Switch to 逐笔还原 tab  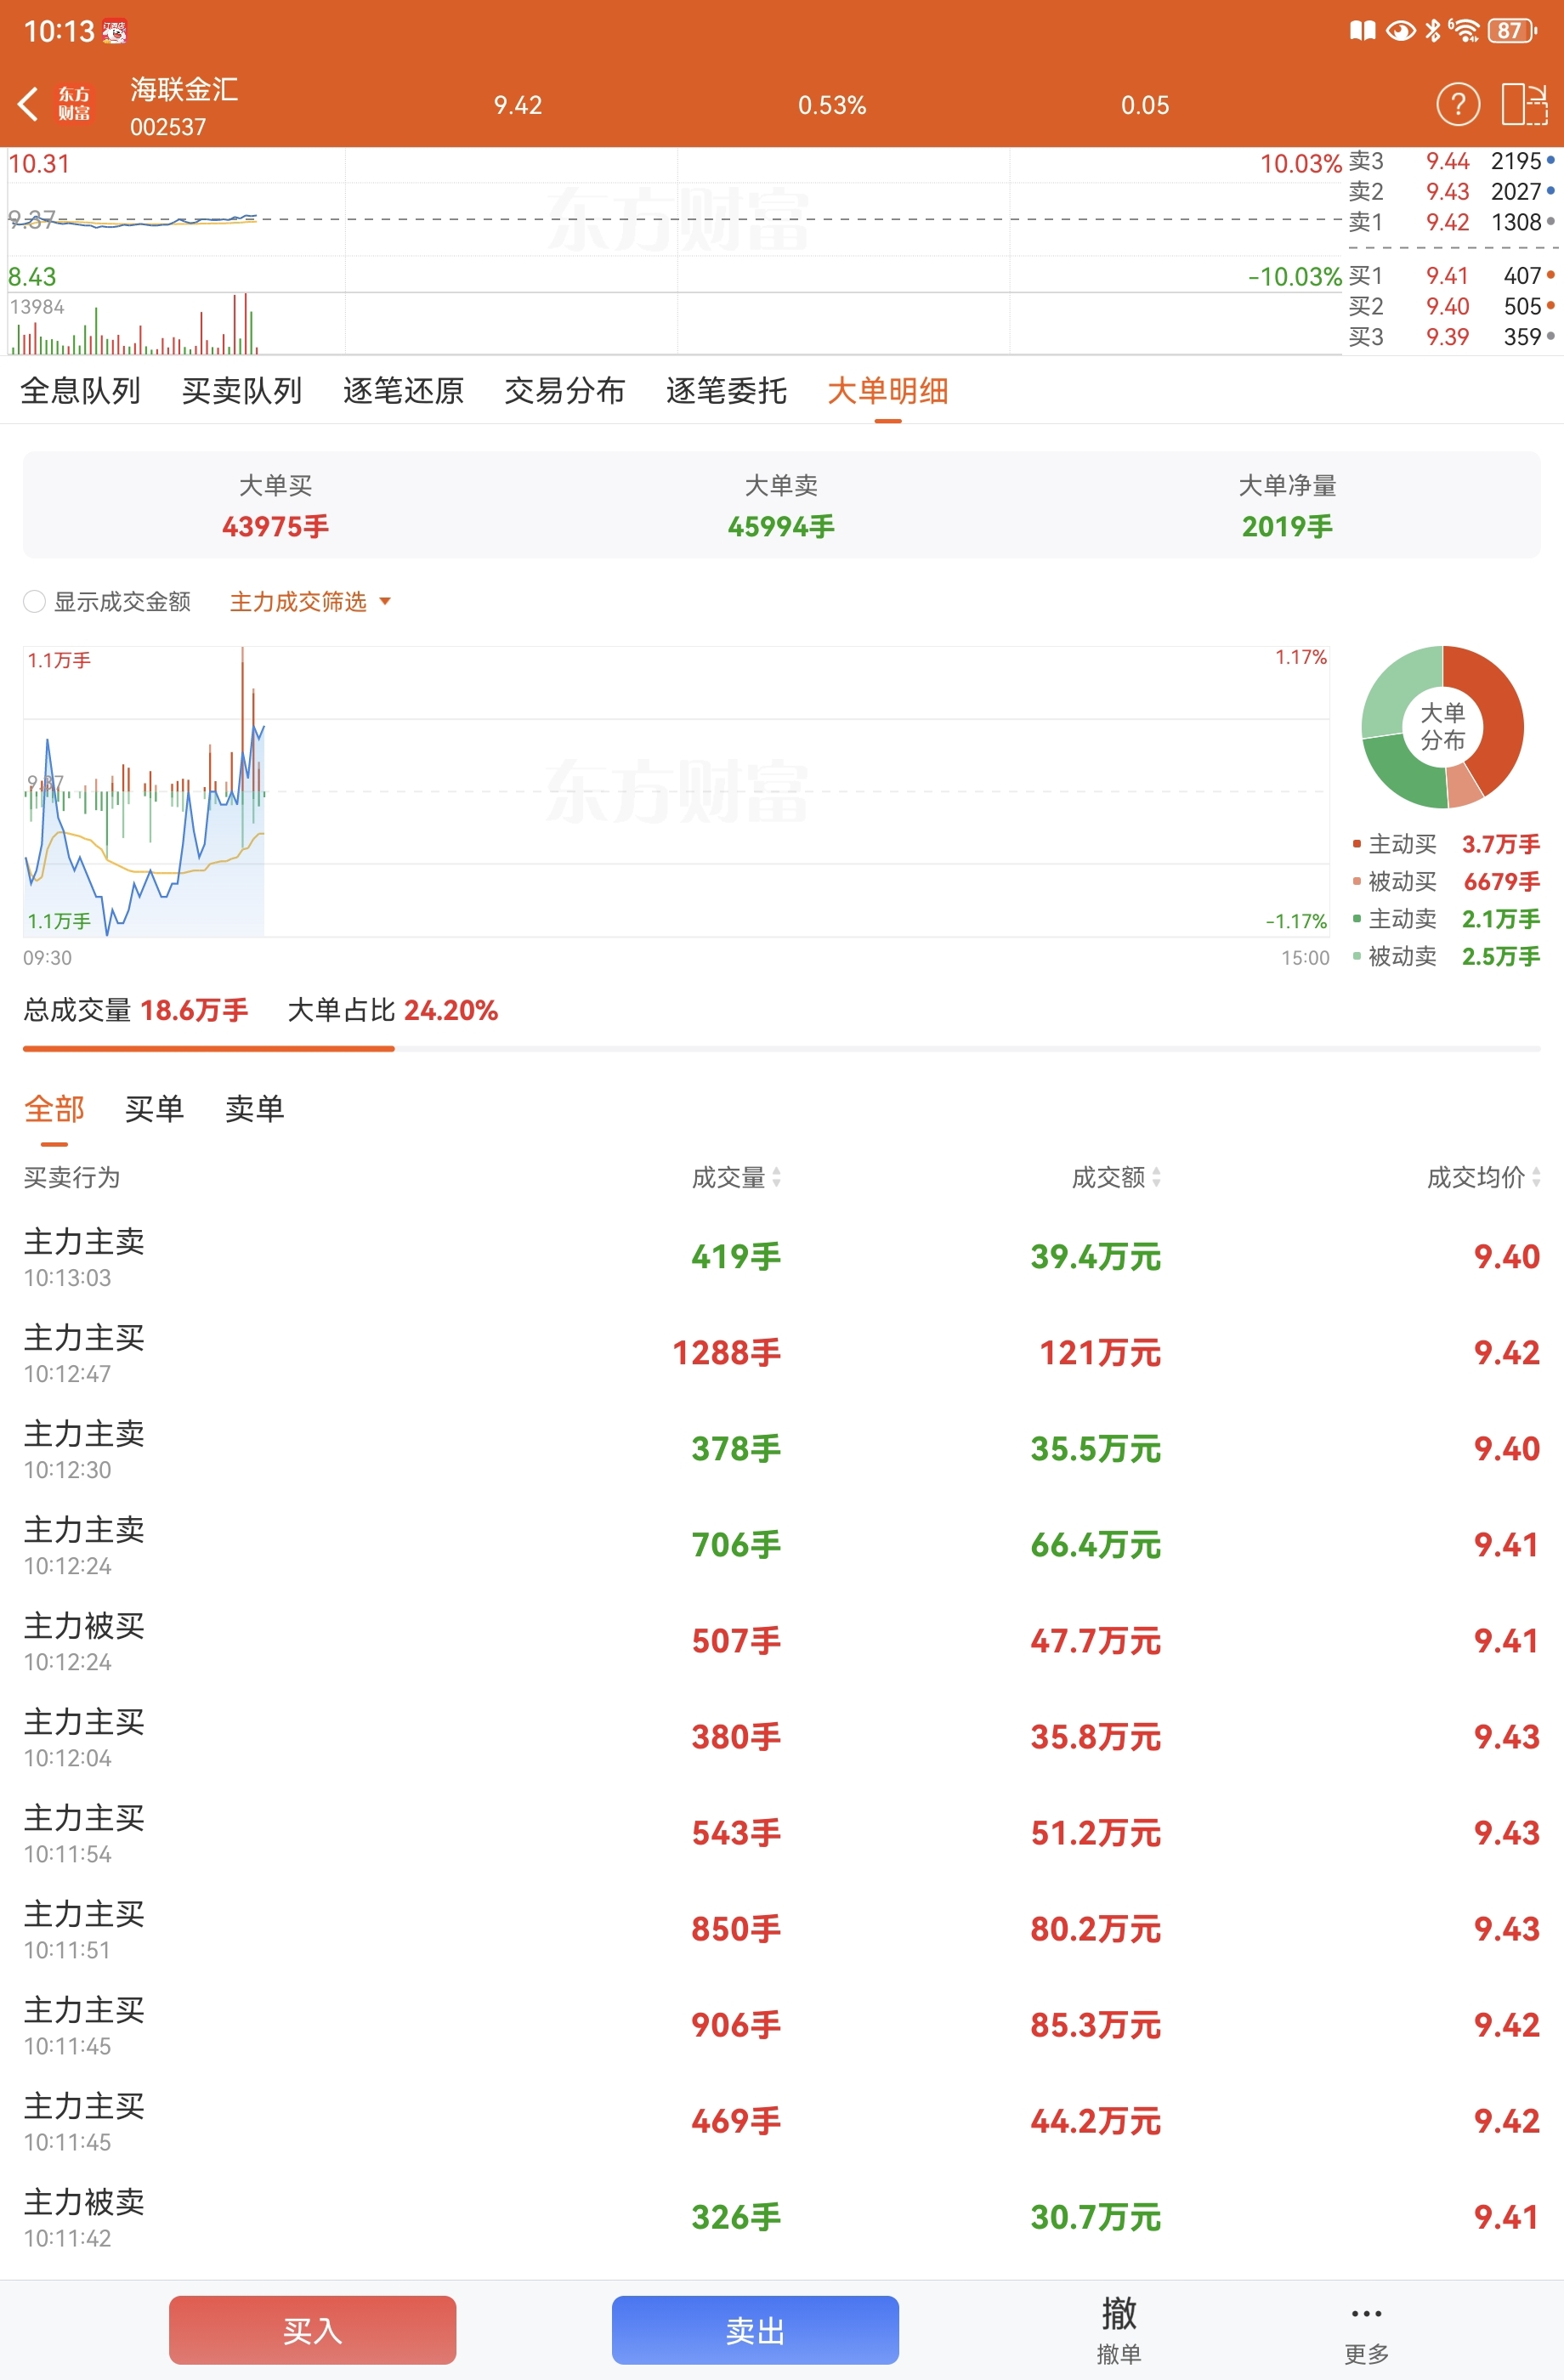coord(403,391)
